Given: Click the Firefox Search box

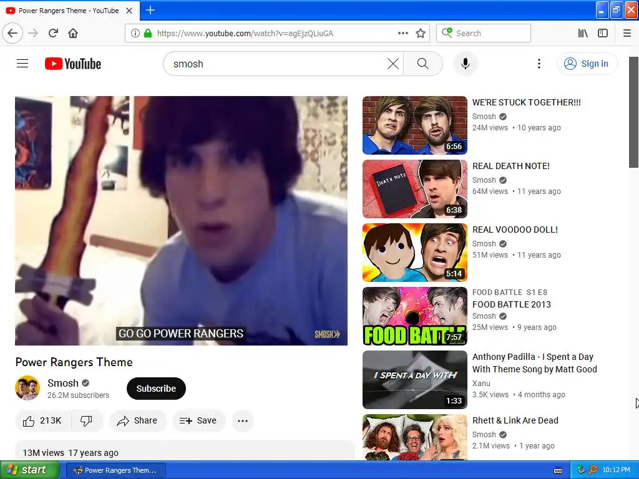Looking at the screenshot, I should point(484,34).
